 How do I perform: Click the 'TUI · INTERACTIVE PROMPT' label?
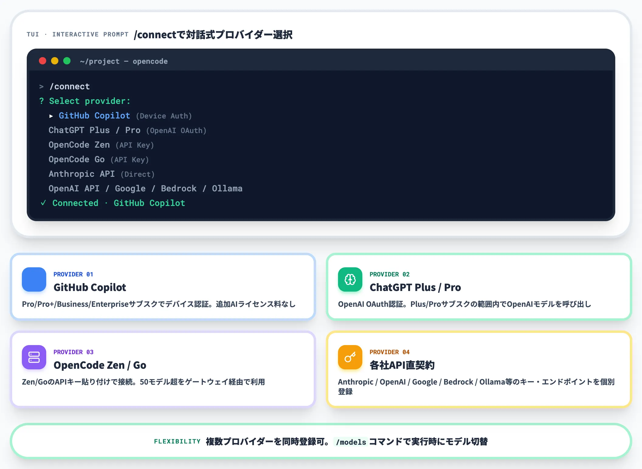click(78, 34)
